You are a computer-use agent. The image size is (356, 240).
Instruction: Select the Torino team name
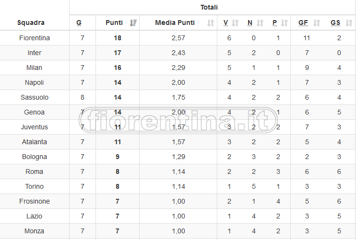coord(35,186)
